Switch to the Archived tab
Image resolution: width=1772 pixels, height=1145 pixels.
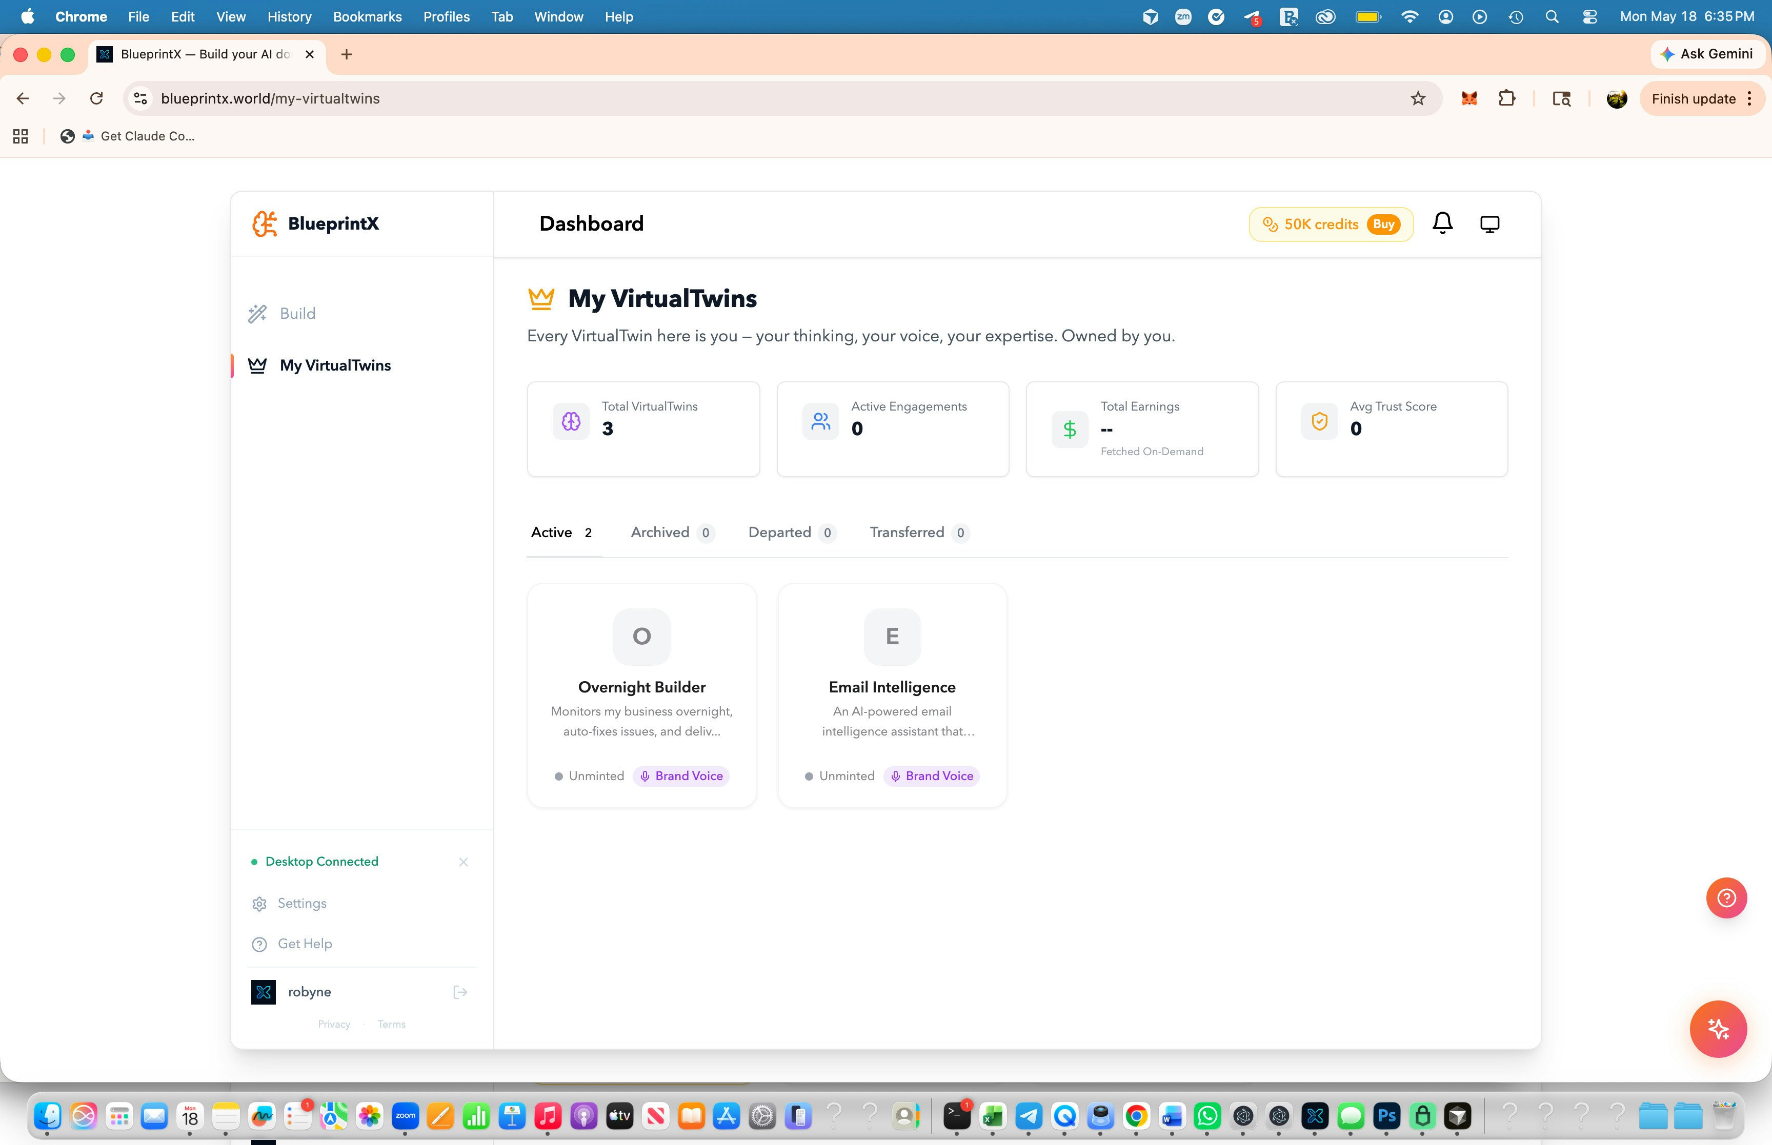[x=672, y=533]
